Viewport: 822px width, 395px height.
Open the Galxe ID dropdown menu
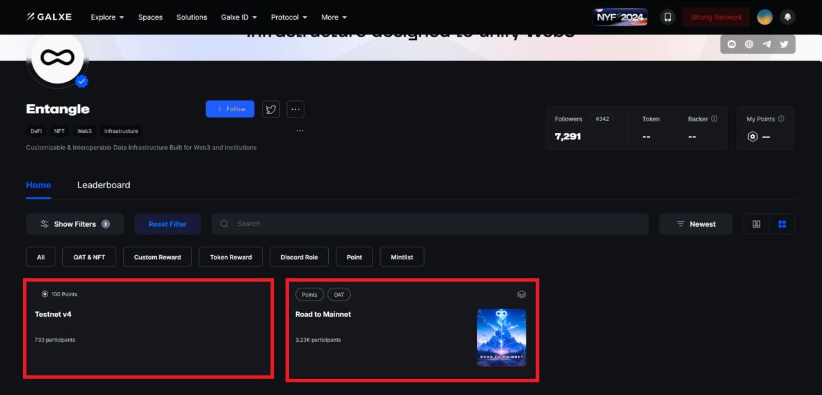240,17
